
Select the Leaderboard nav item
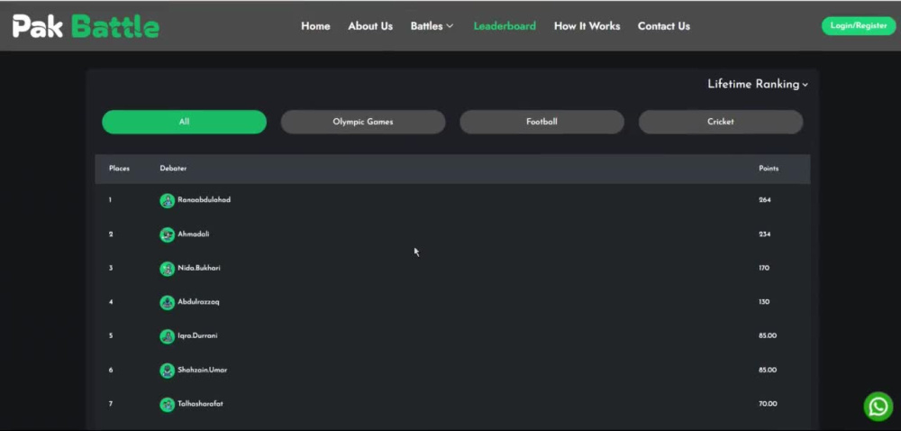pos(505,26)
